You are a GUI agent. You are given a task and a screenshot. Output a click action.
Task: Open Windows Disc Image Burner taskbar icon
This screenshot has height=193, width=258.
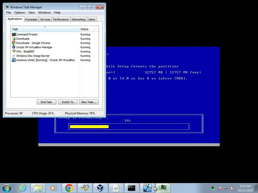(116, 188)
